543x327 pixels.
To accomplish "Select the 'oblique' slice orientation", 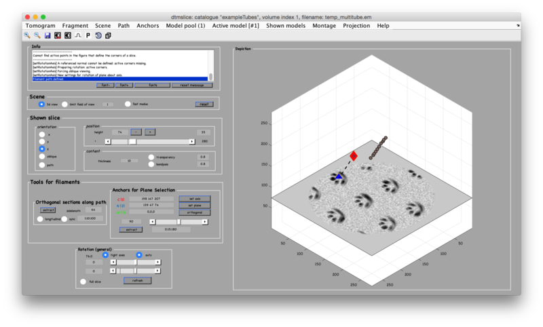I will coord(42,157).
